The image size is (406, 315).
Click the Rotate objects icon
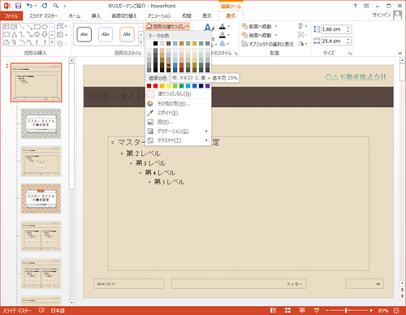pyautogui.click(x=301, y=44)
